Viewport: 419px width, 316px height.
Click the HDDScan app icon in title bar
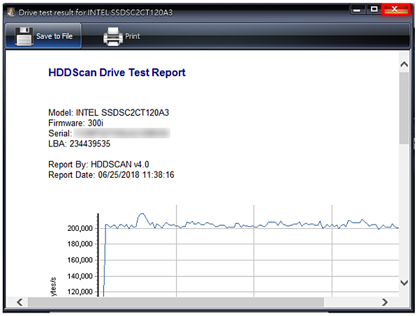11,12
